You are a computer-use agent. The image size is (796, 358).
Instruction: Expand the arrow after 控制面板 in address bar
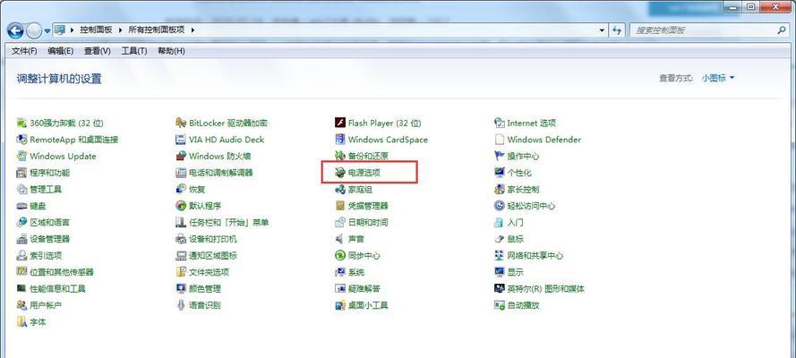click(x=120, y=30)
